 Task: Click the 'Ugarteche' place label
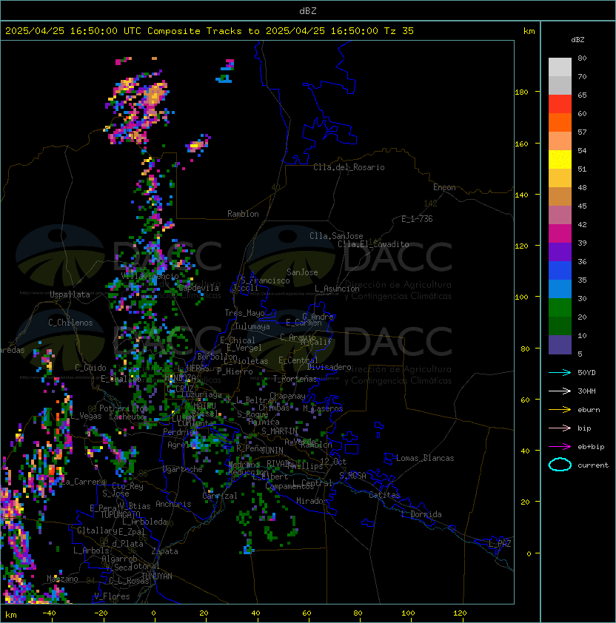coord(183,469)
